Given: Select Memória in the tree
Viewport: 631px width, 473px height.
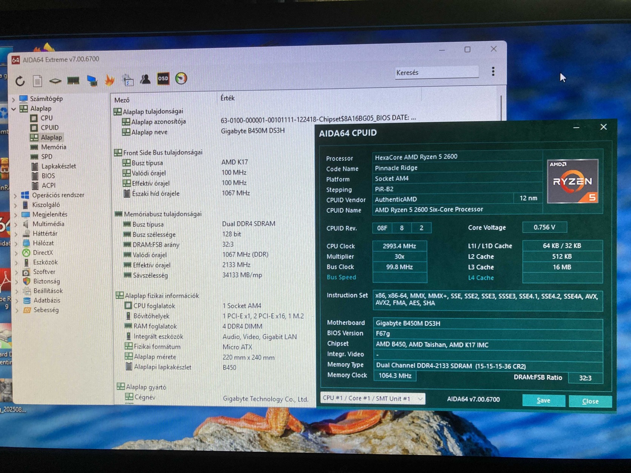Looking at the screenshot, I should pyautogui.click(x=54, y=147).
